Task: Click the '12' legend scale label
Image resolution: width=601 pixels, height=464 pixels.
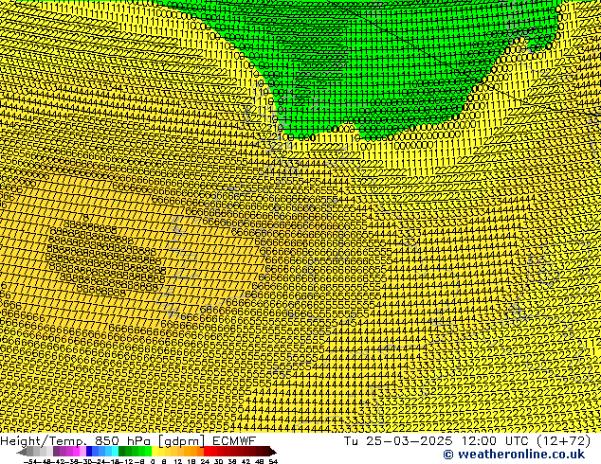Action: [177, 462]
